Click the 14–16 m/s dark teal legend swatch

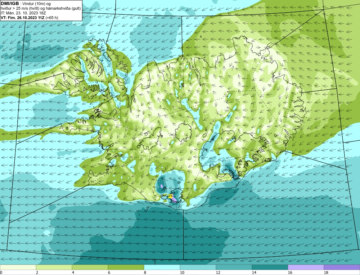270,267
